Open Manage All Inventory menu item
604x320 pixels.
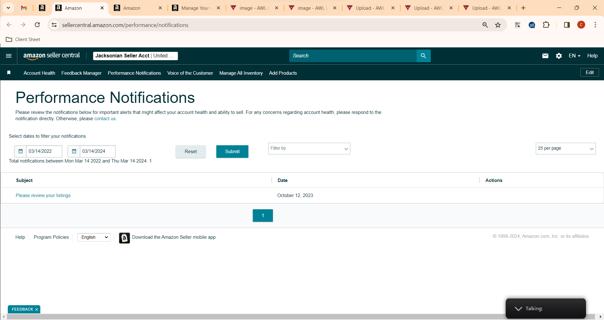coord(241,73)
